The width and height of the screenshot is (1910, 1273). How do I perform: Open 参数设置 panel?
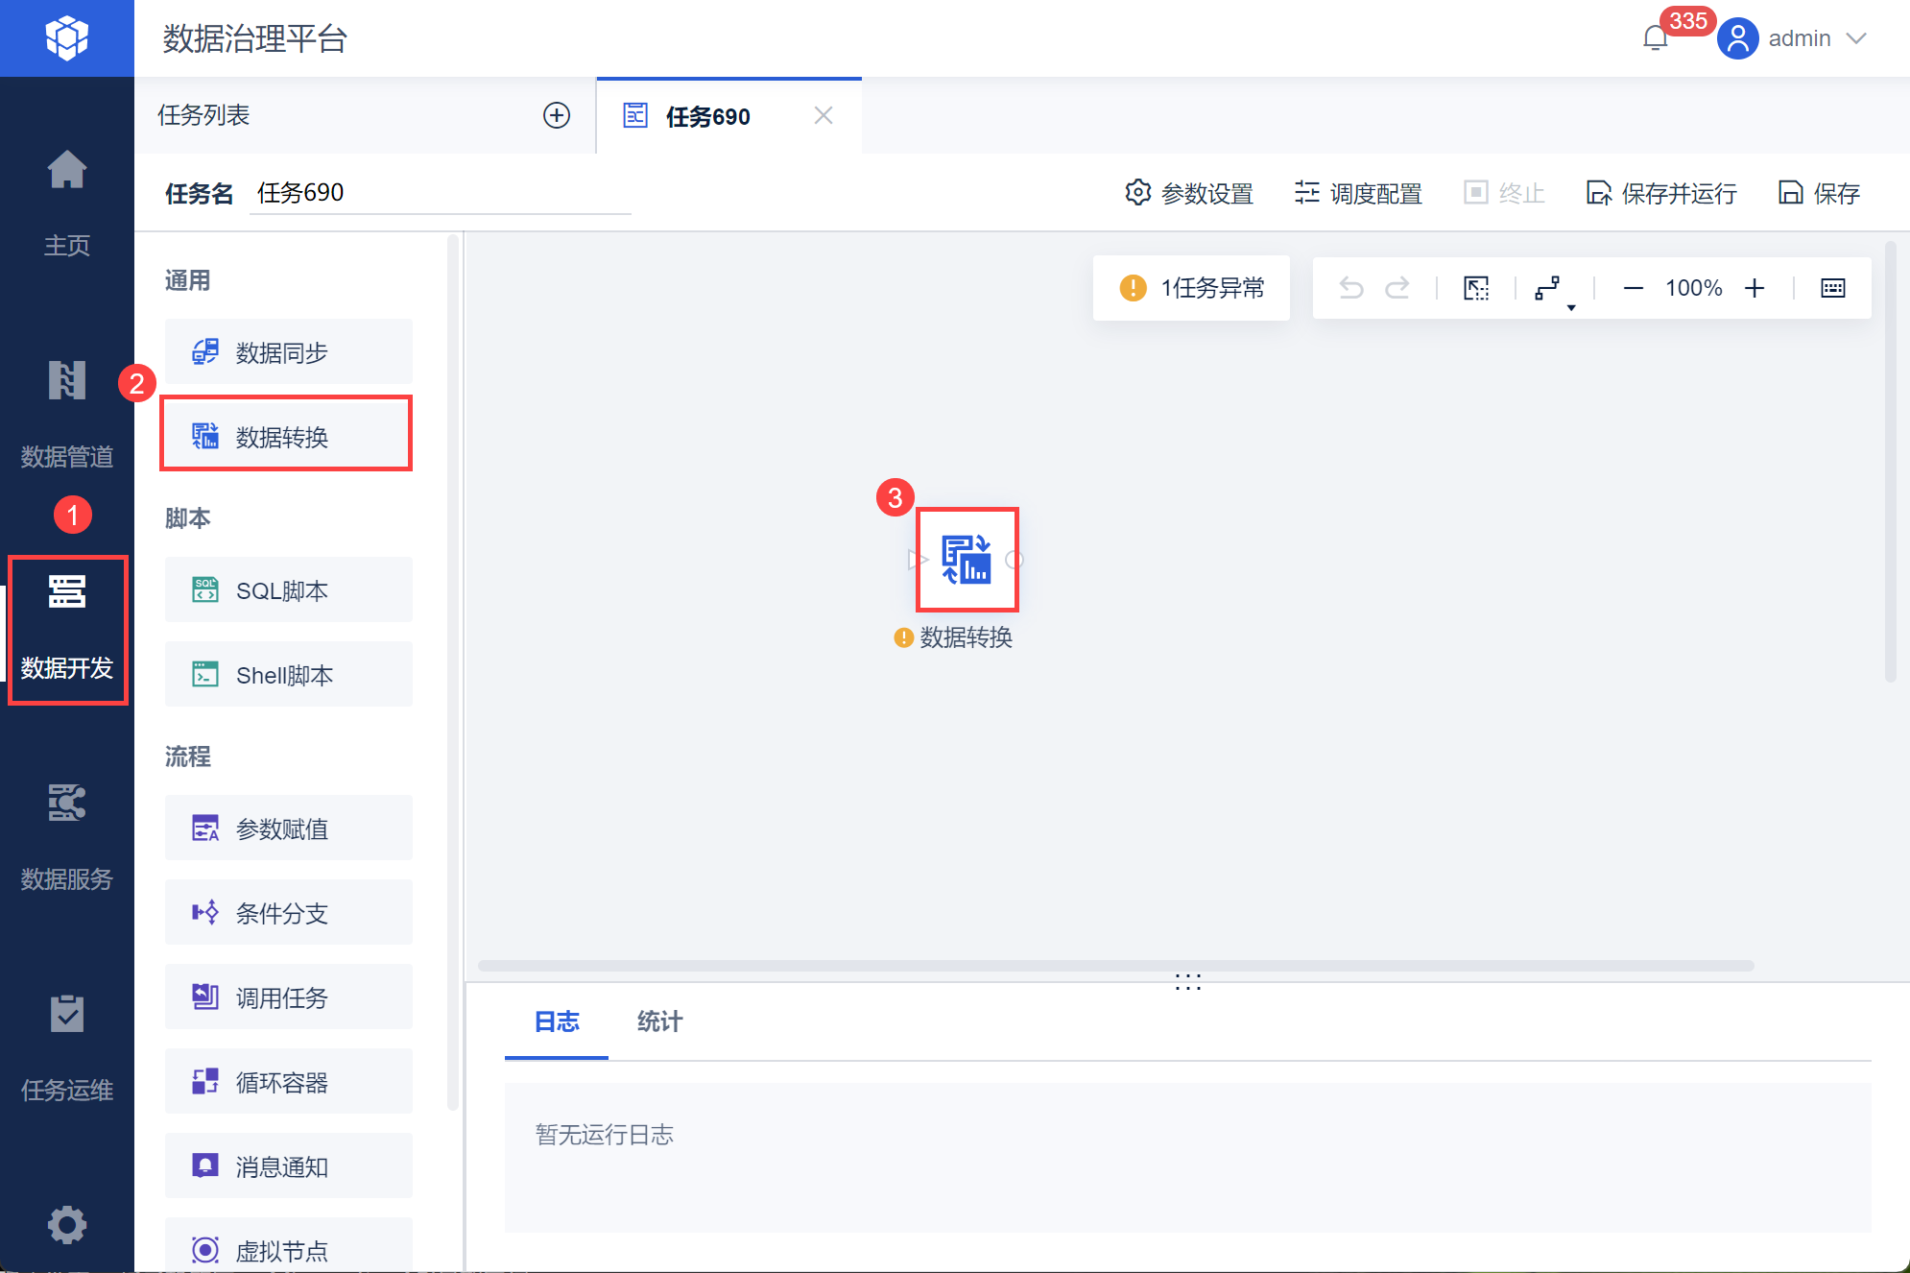[1189, 193]
